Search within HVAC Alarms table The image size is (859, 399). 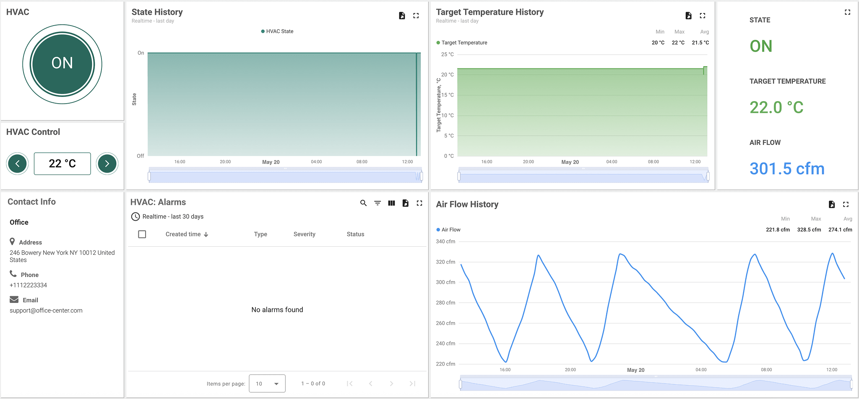click(x=363, y=203)
